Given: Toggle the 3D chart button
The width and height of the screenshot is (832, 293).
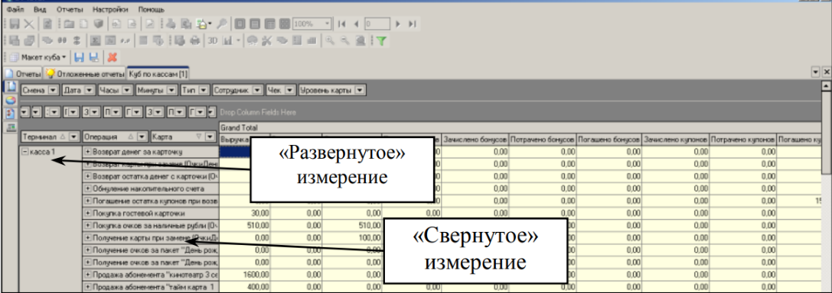Looking at the screenshot, I should click(212, 40).
